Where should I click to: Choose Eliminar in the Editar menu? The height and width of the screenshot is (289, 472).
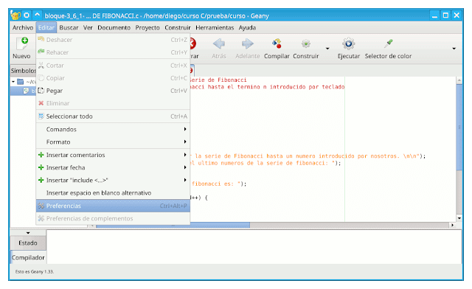click(113, 103)
